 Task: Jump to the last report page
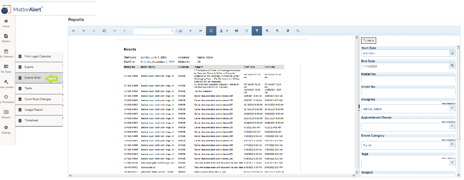pos(201,31)
